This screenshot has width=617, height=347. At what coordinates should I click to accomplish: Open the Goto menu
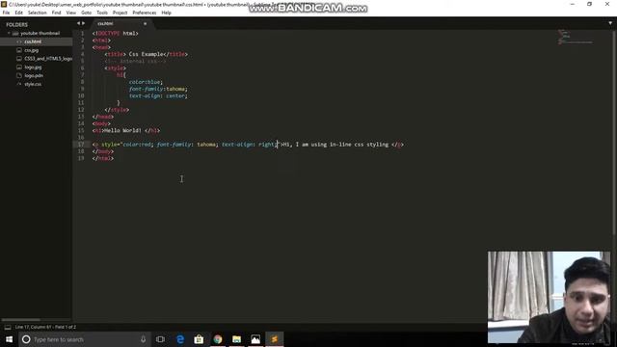point(86,13)
